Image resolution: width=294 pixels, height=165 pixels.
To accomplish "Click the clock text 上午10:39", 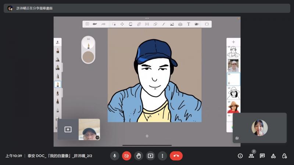I will point(14,155).
